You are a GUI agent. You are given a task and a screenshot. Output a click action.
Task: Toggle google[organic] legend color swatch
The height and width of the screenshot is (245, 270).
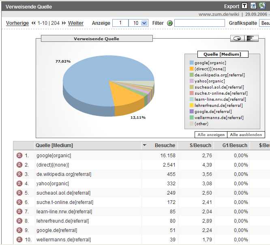[191, 63]
